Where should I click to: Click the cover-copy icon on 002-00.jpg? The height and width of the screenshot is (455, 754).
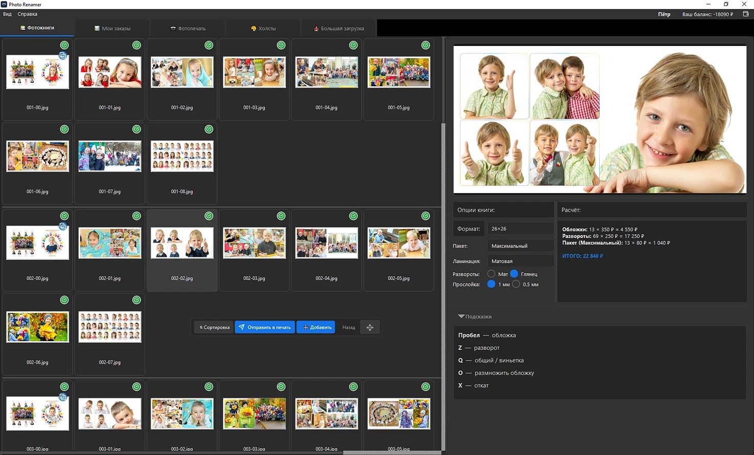click(x=63, y=226)
